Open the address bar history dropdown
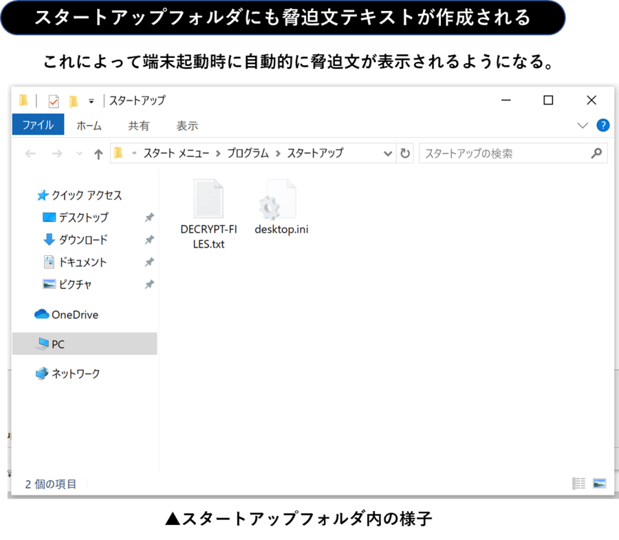Screen dimensions: 619x540 coord(388,153)
